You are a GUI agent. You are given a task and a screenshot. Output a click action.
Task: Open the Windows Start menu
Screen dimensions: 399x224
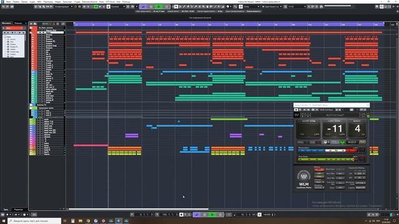tap(4, 221)
